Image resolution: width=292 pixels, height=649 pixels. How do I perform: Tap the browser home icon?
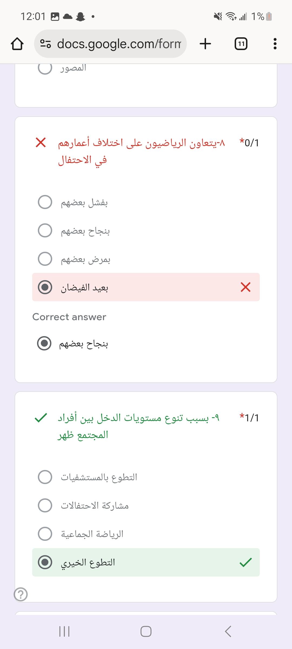pyautogui.click(x=17, y=44)
